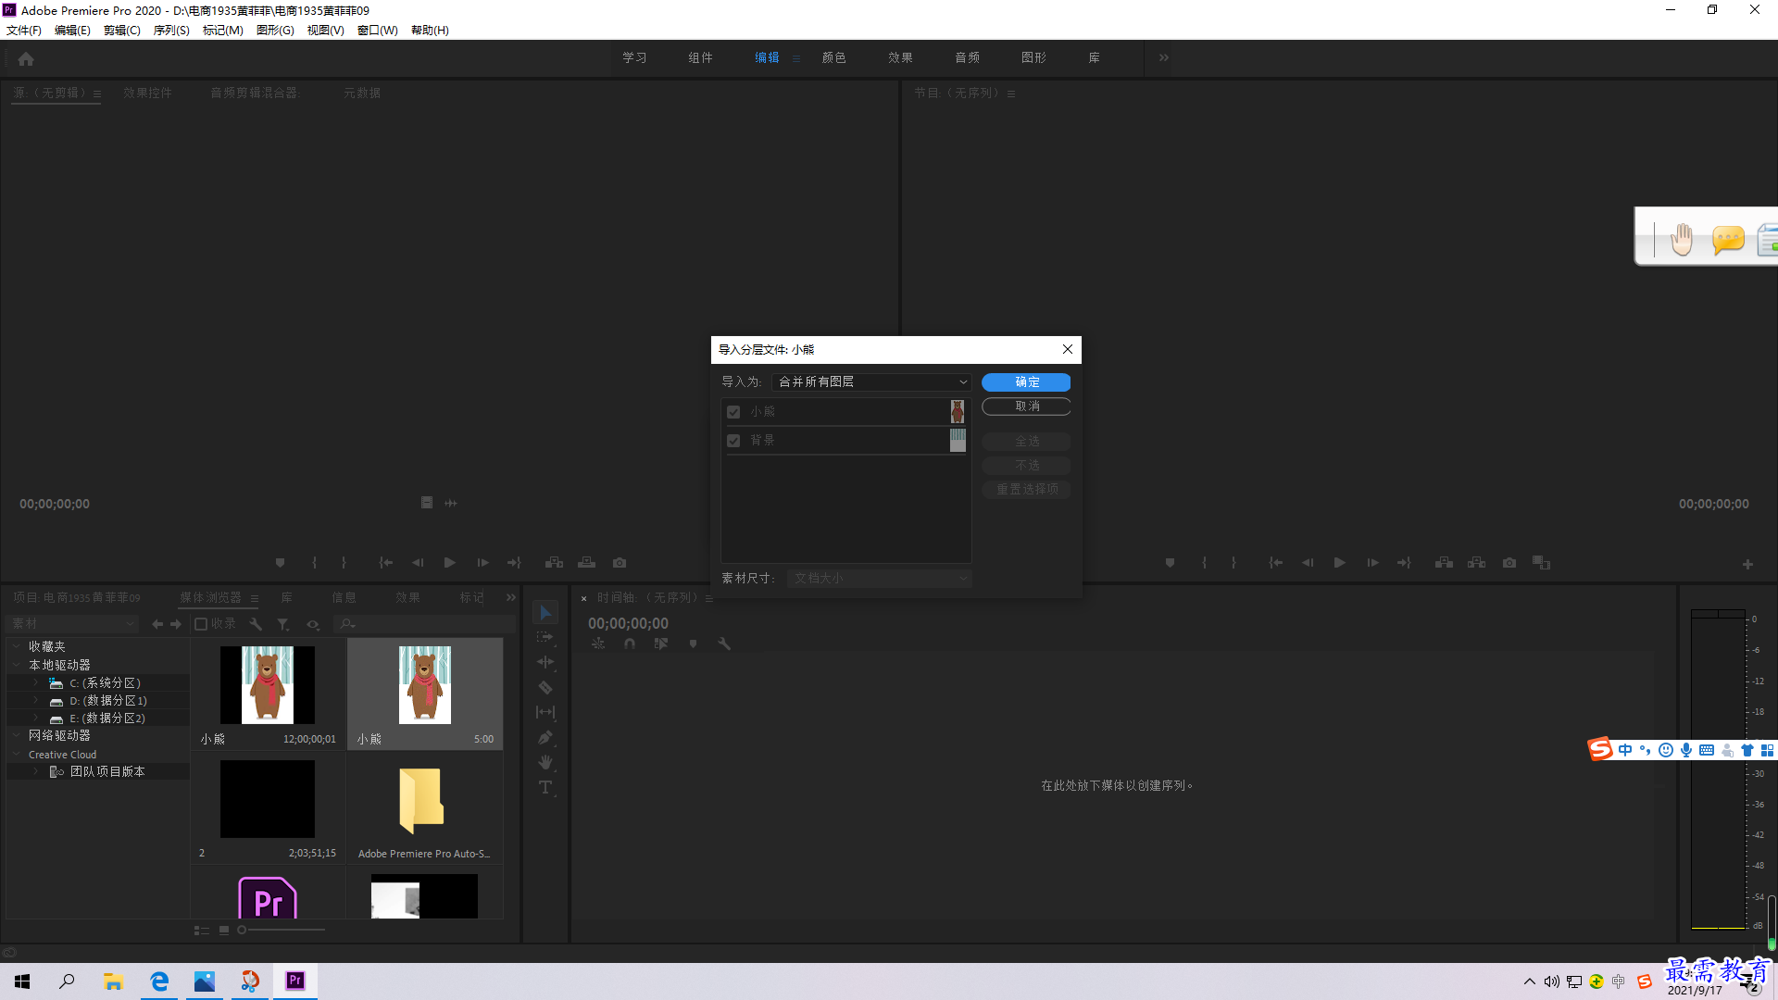
Task: Select the Razor tool
Action: pos(545,687)
